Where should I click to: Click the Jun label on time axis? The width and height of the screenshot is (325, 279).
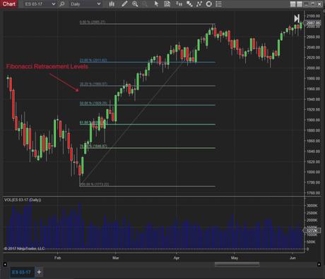292,258
